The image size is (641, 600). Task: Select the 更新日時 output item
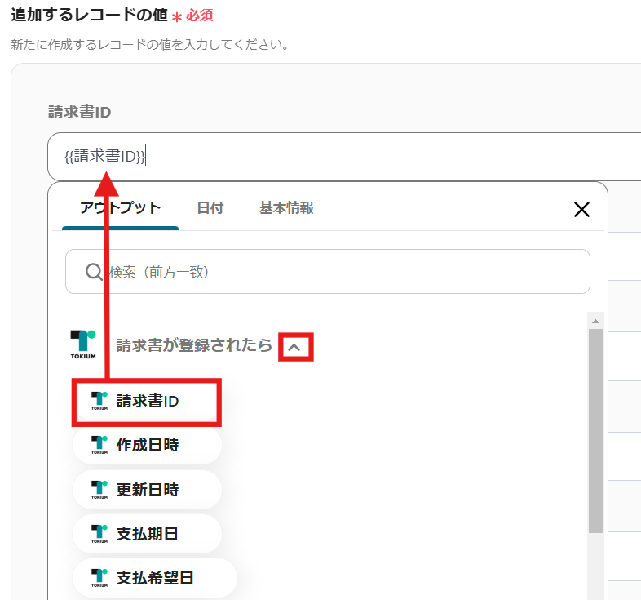147,490
